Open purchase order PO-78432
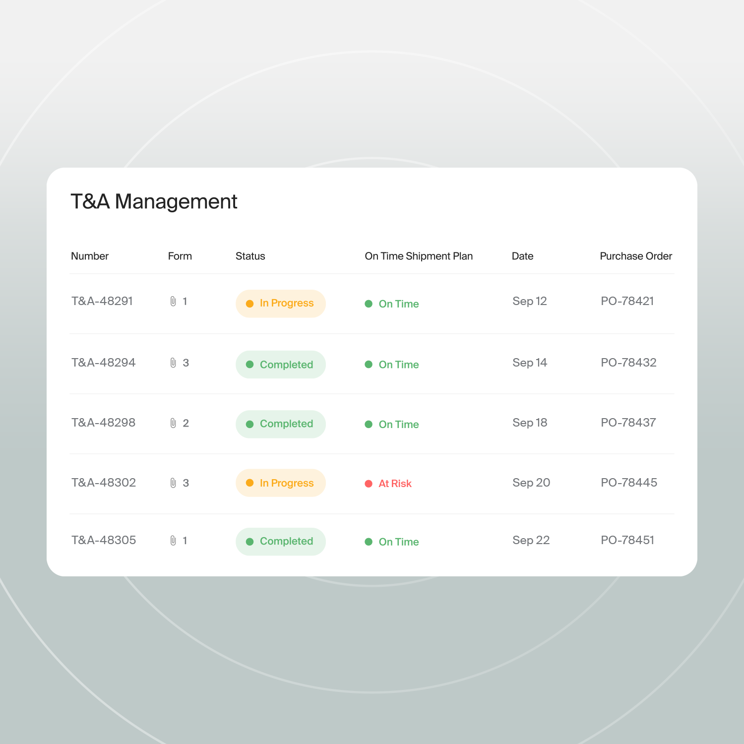The image size is (744, 744). pyautogui.click(x=628, y=363)
